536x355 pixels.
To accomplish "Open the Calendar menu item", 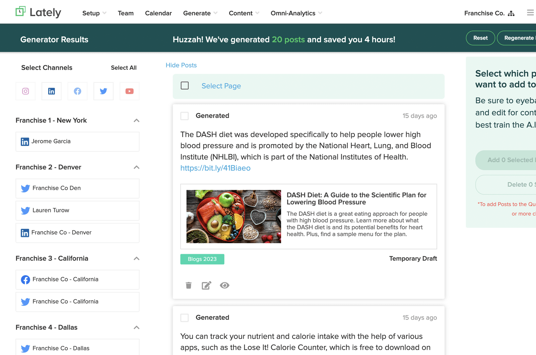I will pos(158,13).
